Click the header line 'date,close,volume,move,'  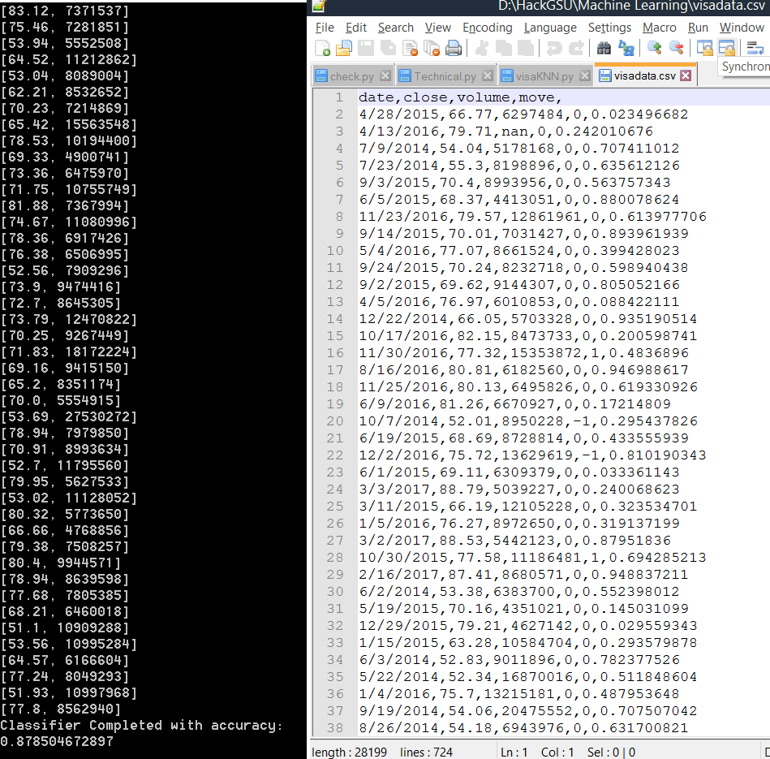[460, 97]
